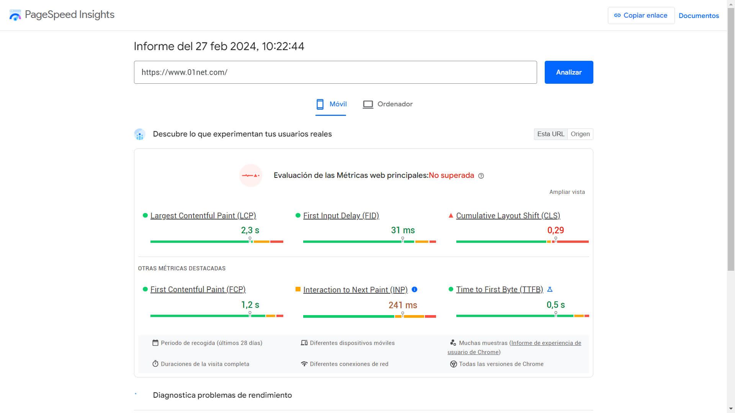The width and height of the screenshot is (735, 413).
Task: Select the Ordenador tab
Action: [387, 104]
